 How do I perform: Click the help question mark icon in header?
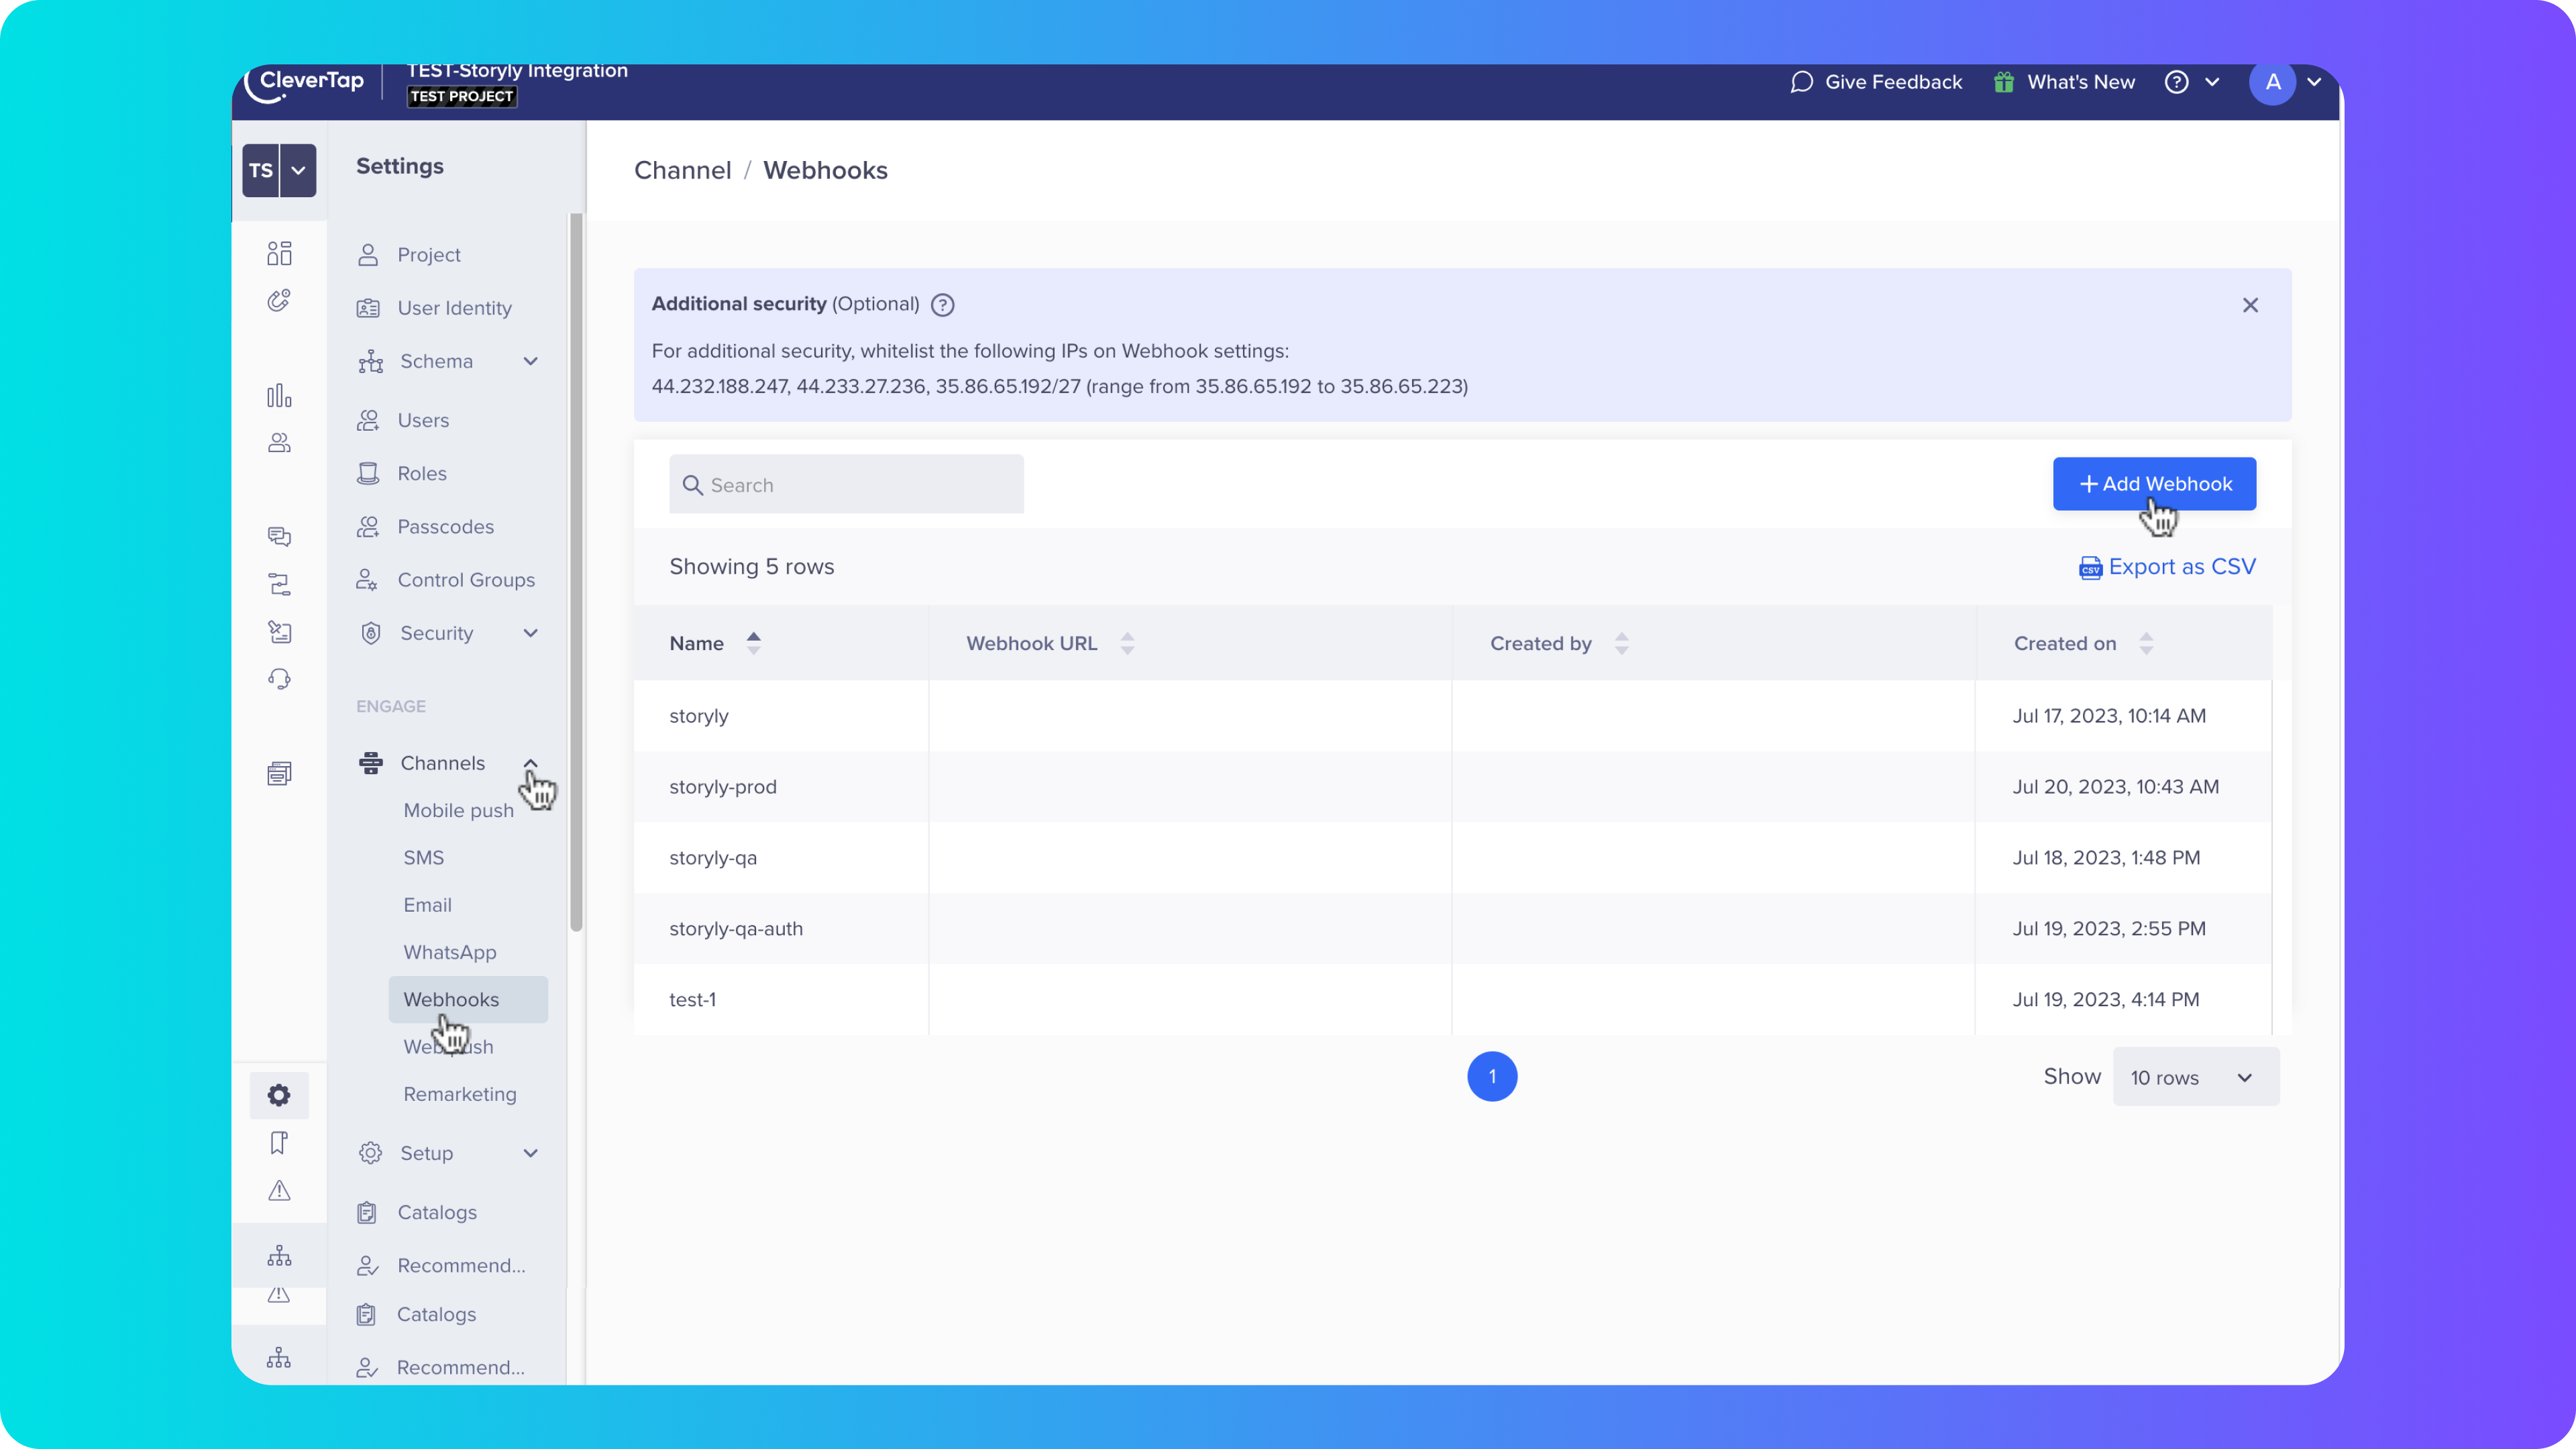pyautogui.click(x=2176, y=82)
